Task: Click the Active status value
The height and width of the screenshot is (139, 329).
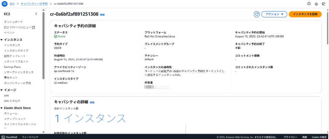Action: [60, 36]
